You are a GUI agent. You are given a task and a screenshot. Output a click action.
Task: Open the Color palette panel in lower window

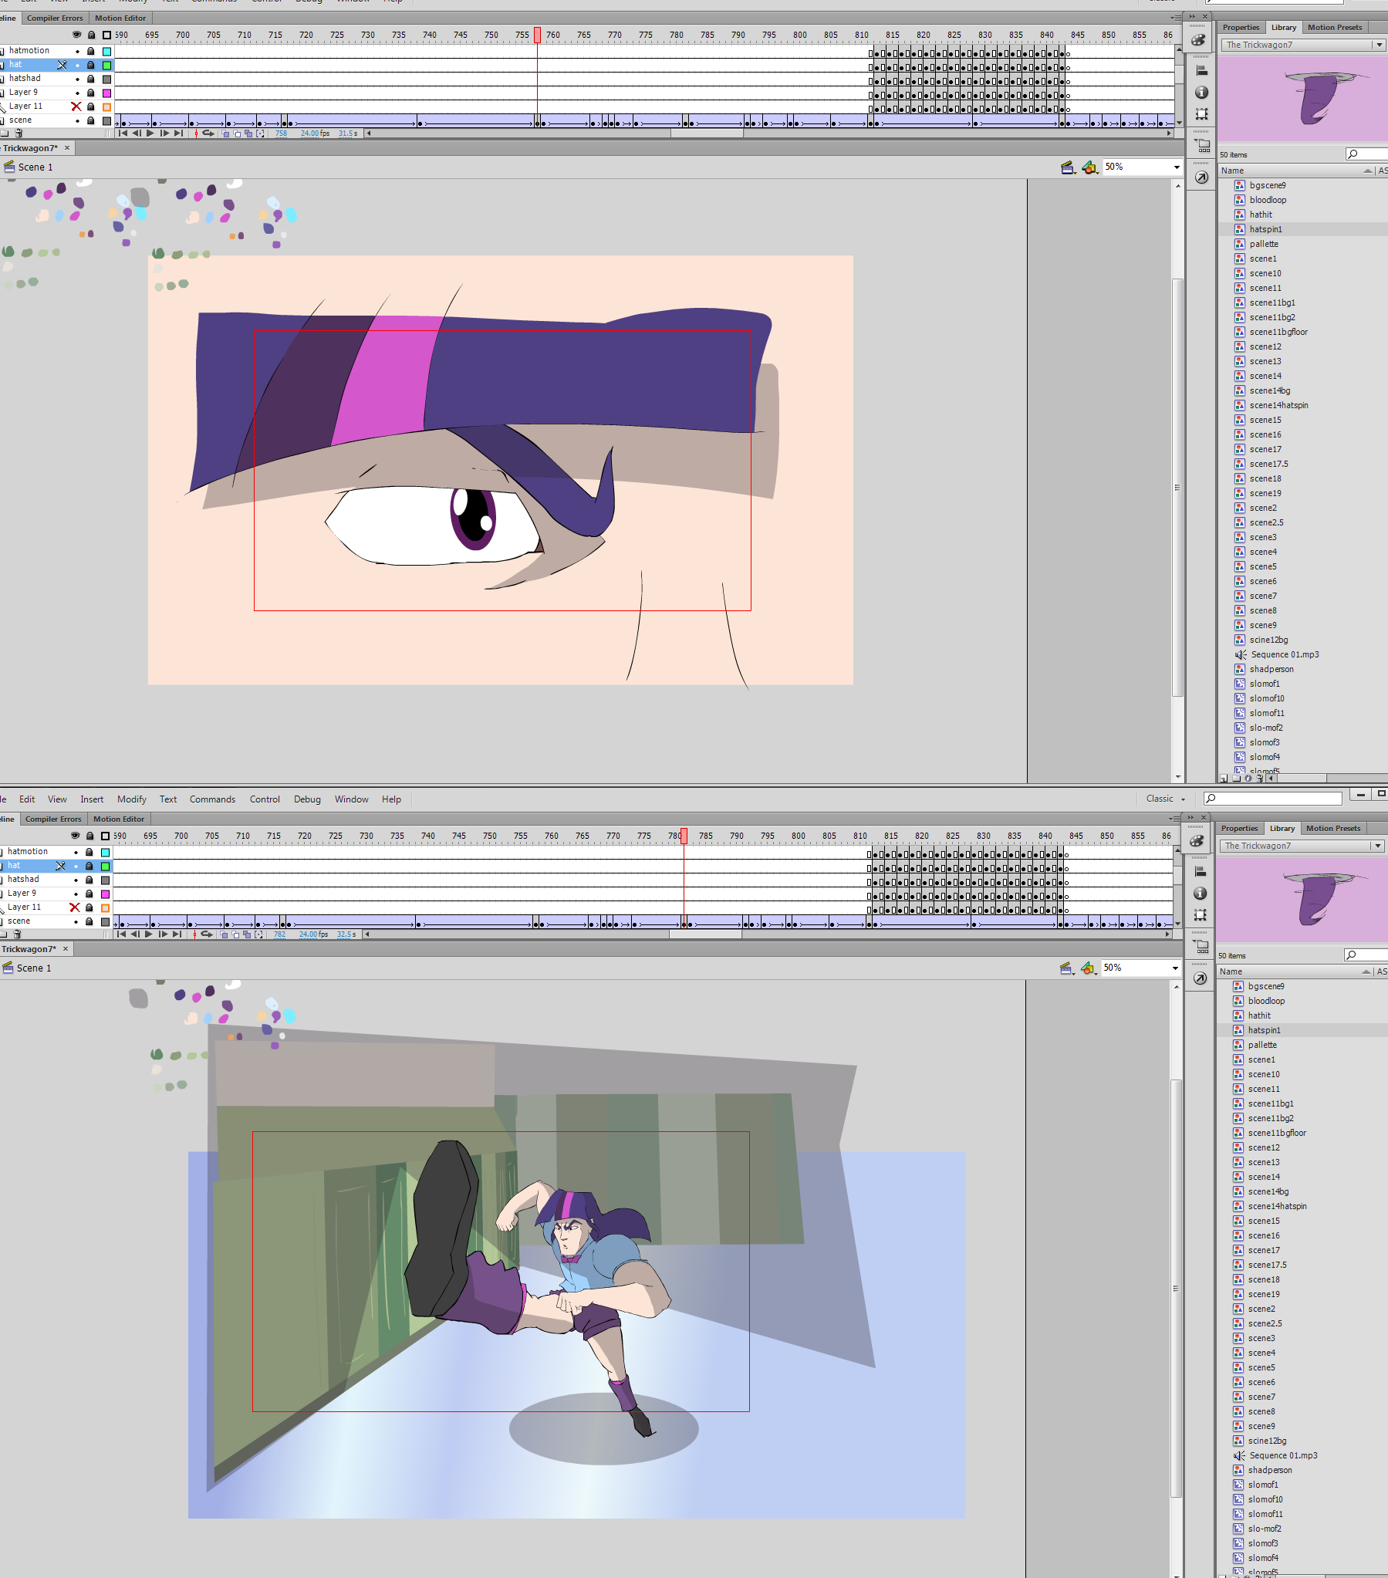click(1197, 842)
